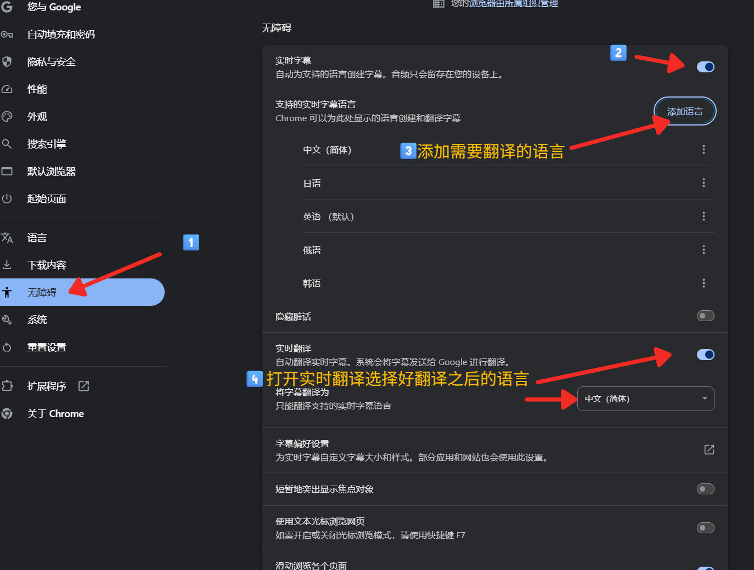Image resolution: width=754 pixels, height=570 pixels.
Task: Click the key icon for autofill and passwords
Action: (x=7, y=35)
